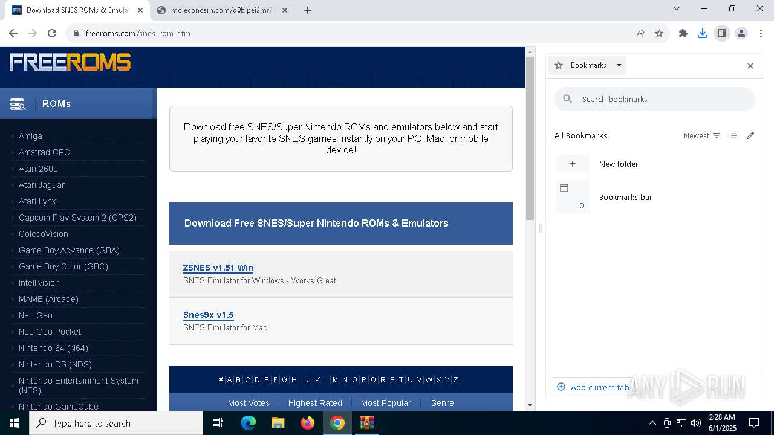Image resolution: width=774 pixels, height=435 pixels.
Task: Switch bookmarks list view icon
Action: (733, 135)
